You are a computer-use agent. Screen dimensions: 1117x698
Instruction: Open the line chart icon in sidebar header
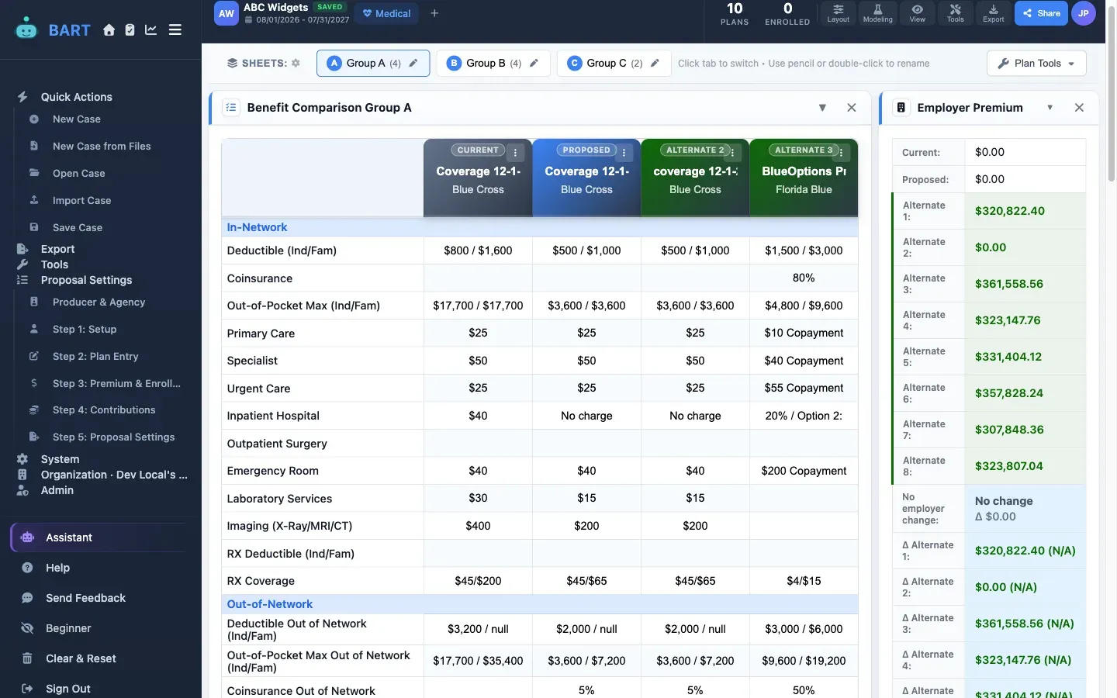tap(150, 30)
